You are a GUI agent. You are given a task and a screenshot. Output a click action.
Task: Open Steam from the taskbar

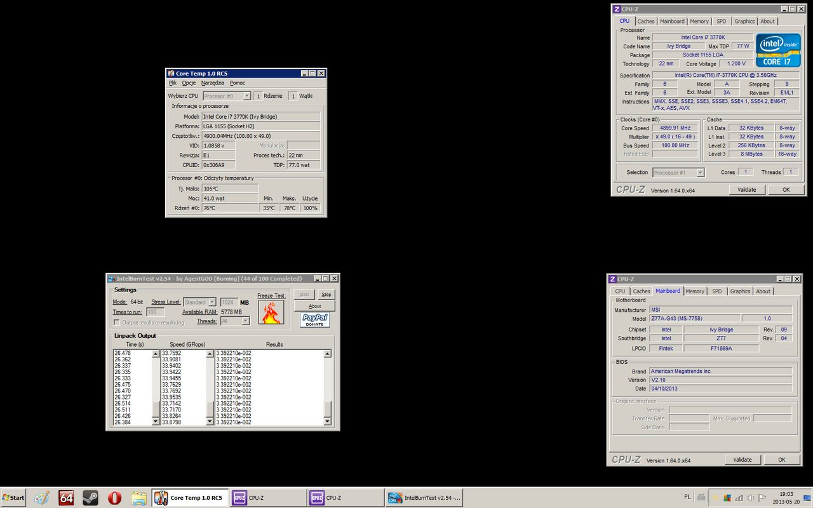click(90, 498)
